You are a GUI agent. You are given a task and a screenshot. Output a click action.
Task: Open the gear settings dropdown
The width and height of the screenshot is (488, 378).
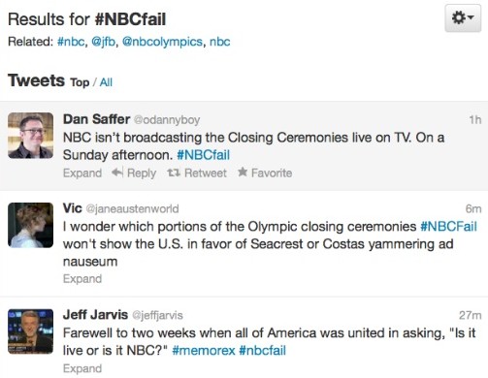click(463, 17)
